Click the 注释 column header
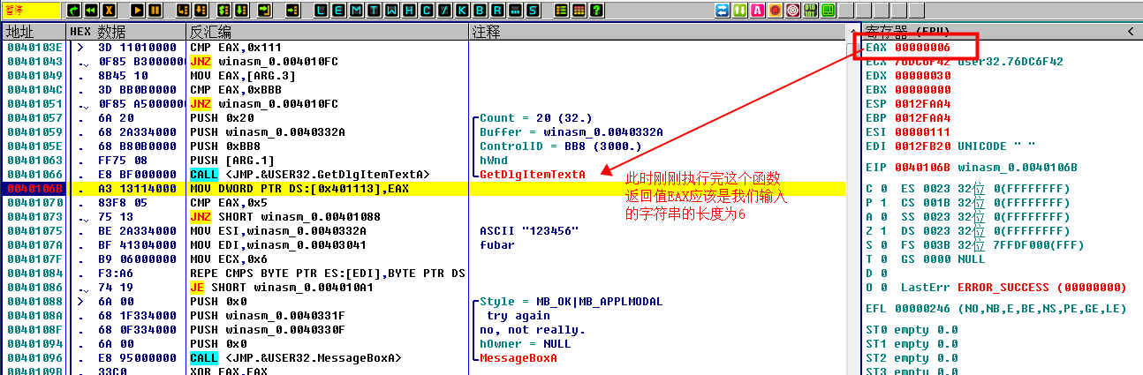This screenshot has height=375, width=1143. click(x=656, y=32)
